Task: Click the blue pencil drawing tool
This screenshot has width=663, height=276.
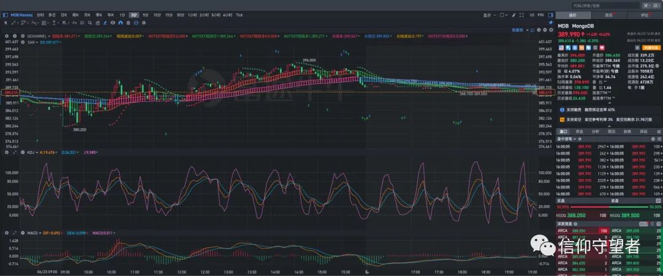Action: point(106,23)
